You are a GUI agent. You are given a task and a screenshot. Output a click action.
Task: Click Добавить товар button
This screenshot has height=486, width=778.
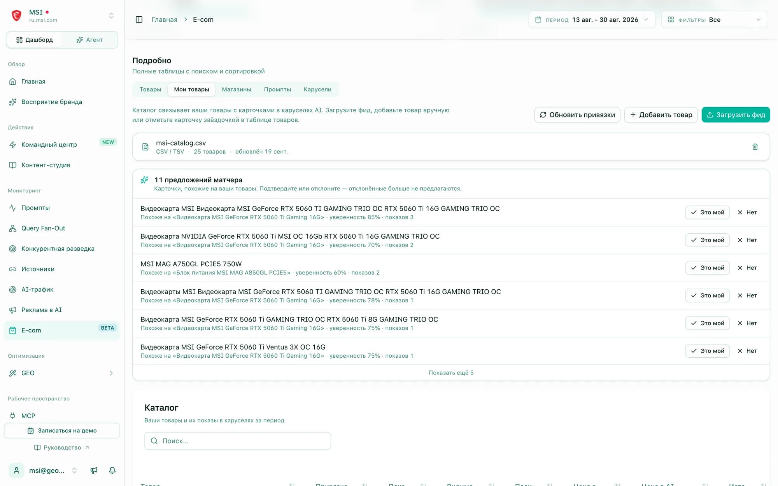tap(661, 115)
